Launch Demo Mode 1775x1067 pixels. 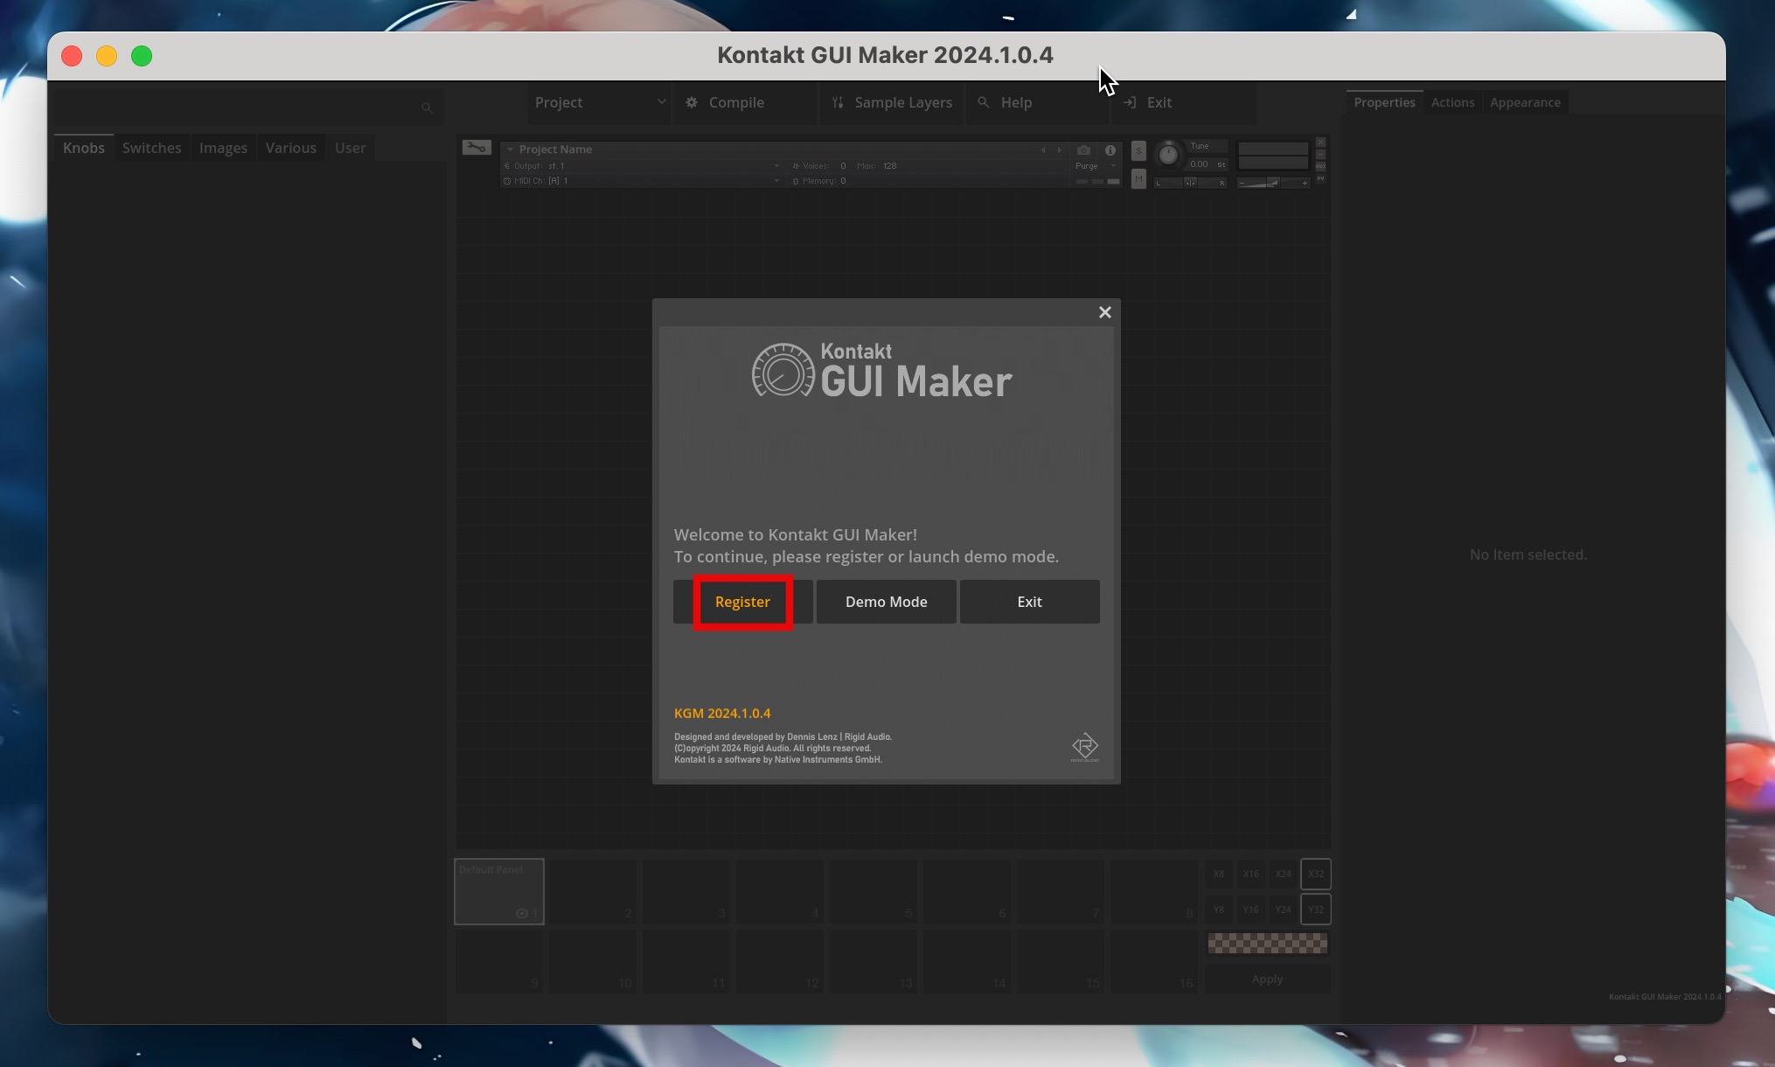pyautogui.click(x=886, y=602)
